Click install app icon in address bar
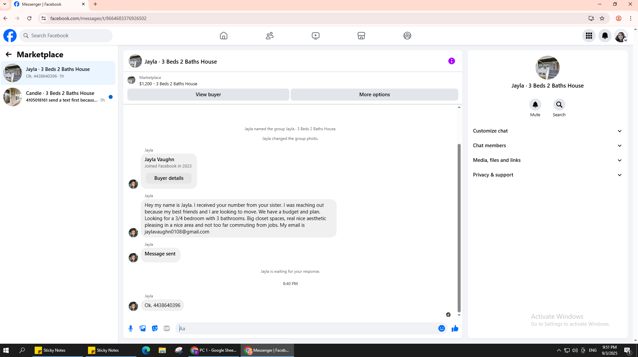This screenshot has width=638, height=357. tap(591, 18)
